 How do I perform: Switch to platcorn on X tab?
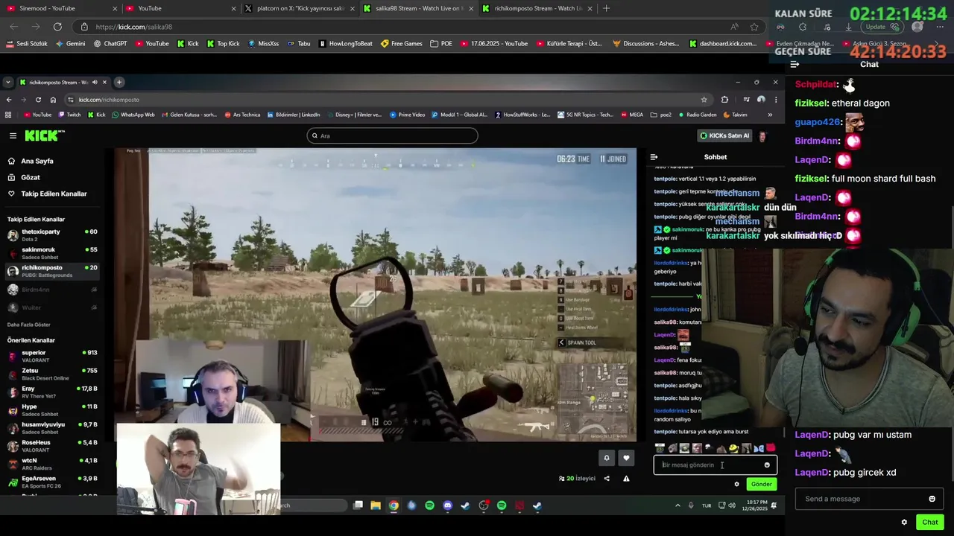pyautogui.click(x=298, y=8)
